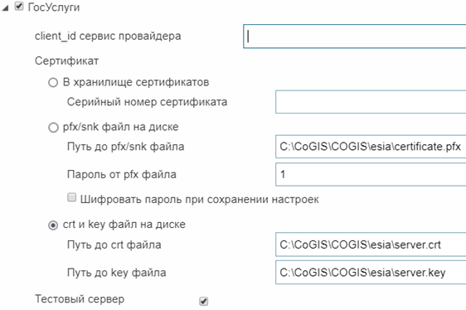Collapse the ГосУслуги section triangle
466x310 pixels.
(5, 8)
